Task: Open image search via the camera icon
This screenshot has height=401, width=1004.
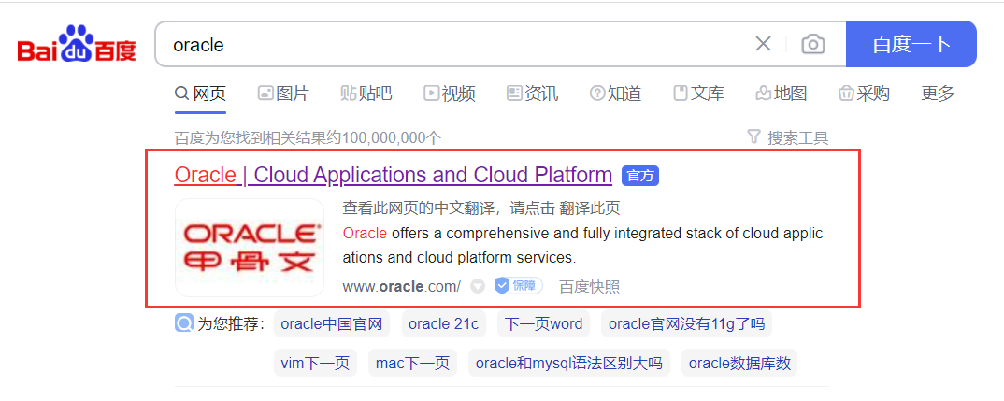Action: [813, 44]
